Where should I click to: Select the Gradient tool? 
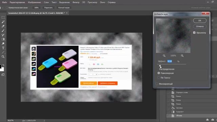tap(3, 39)
